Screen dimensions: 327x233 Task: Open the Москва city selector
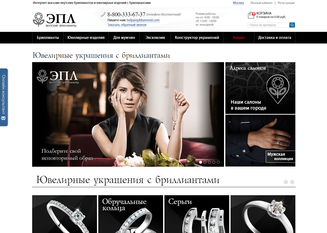tap(238, 3)
